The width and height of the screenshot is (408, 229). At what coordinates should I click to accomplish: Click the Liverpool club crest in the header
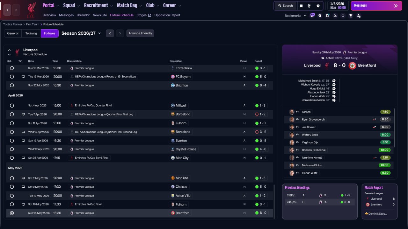pos(31,10)
